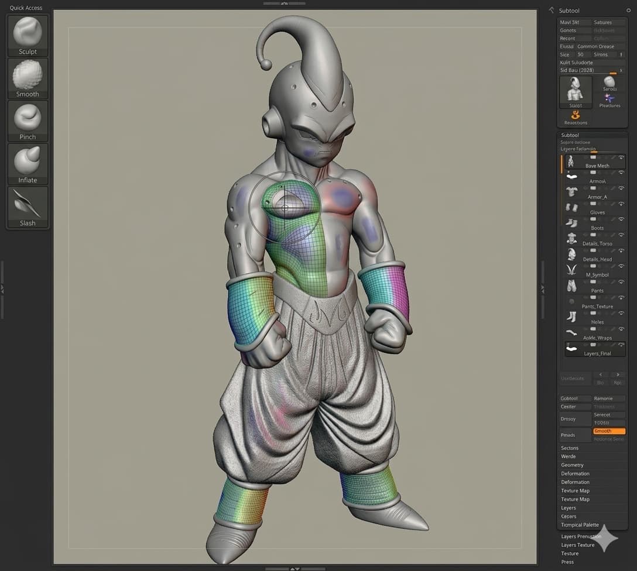This screenshot has width=637, height=571.
Task: Click the Pmads button
Action: click(x=575, y=435)
